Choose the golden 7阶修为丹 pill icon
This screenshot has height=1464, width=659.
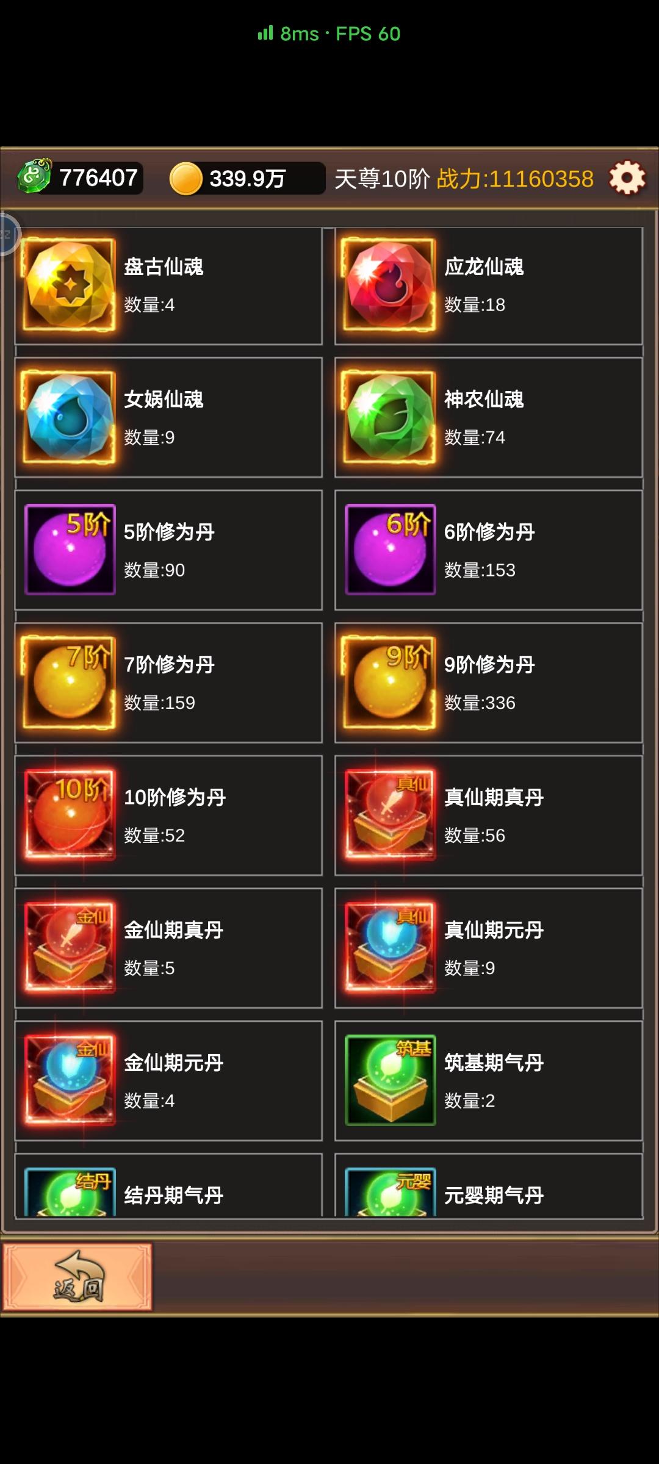click(x=69, y=683)
